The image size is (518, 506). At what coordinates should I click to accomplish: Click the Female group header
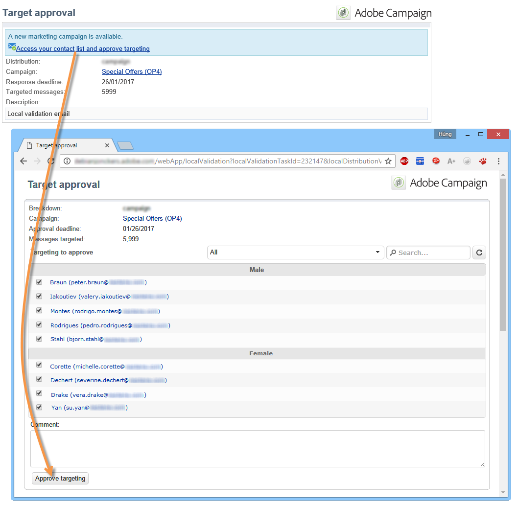(x=257, y=353)
